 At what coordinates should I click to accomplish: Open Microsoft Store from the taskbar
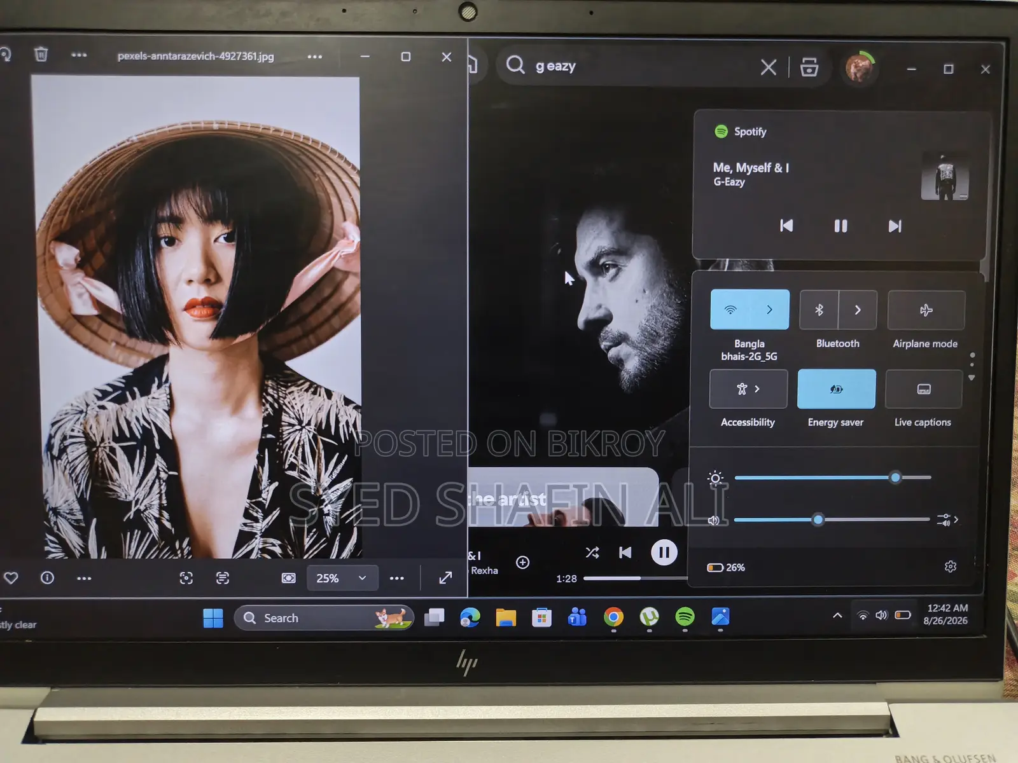click(541, 617)
